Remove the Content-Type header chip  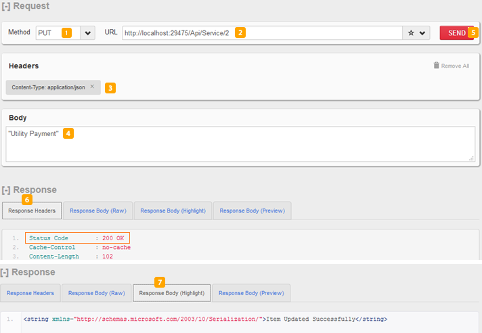tap(92, 87)
